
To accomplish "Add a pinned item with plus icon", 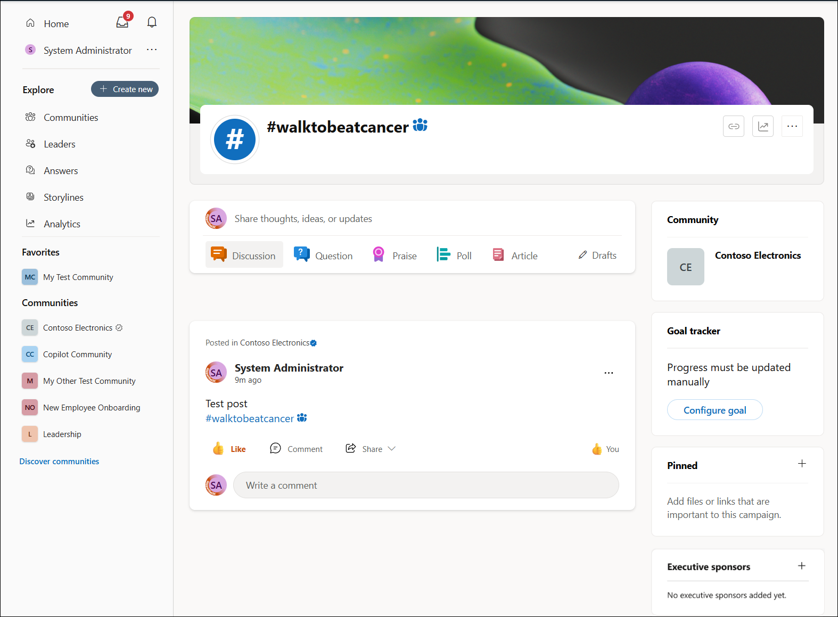I will pos(801,464).
